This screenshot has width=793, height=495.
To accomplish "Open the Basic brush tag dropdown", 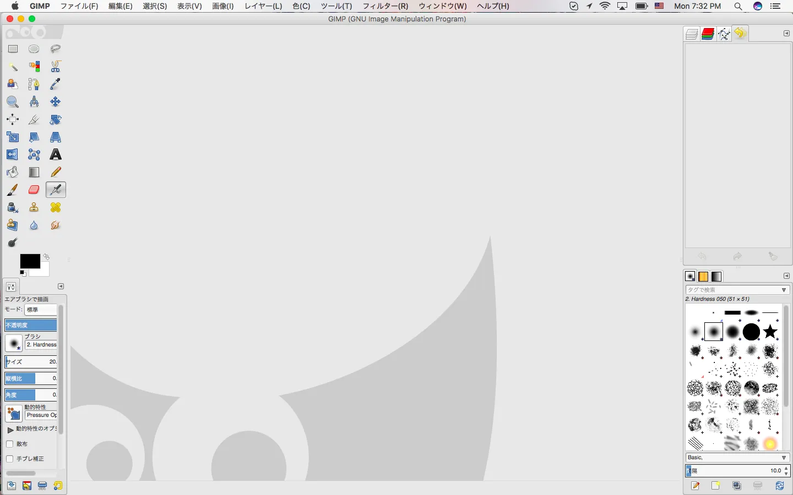I will click(x=784, y=458).
